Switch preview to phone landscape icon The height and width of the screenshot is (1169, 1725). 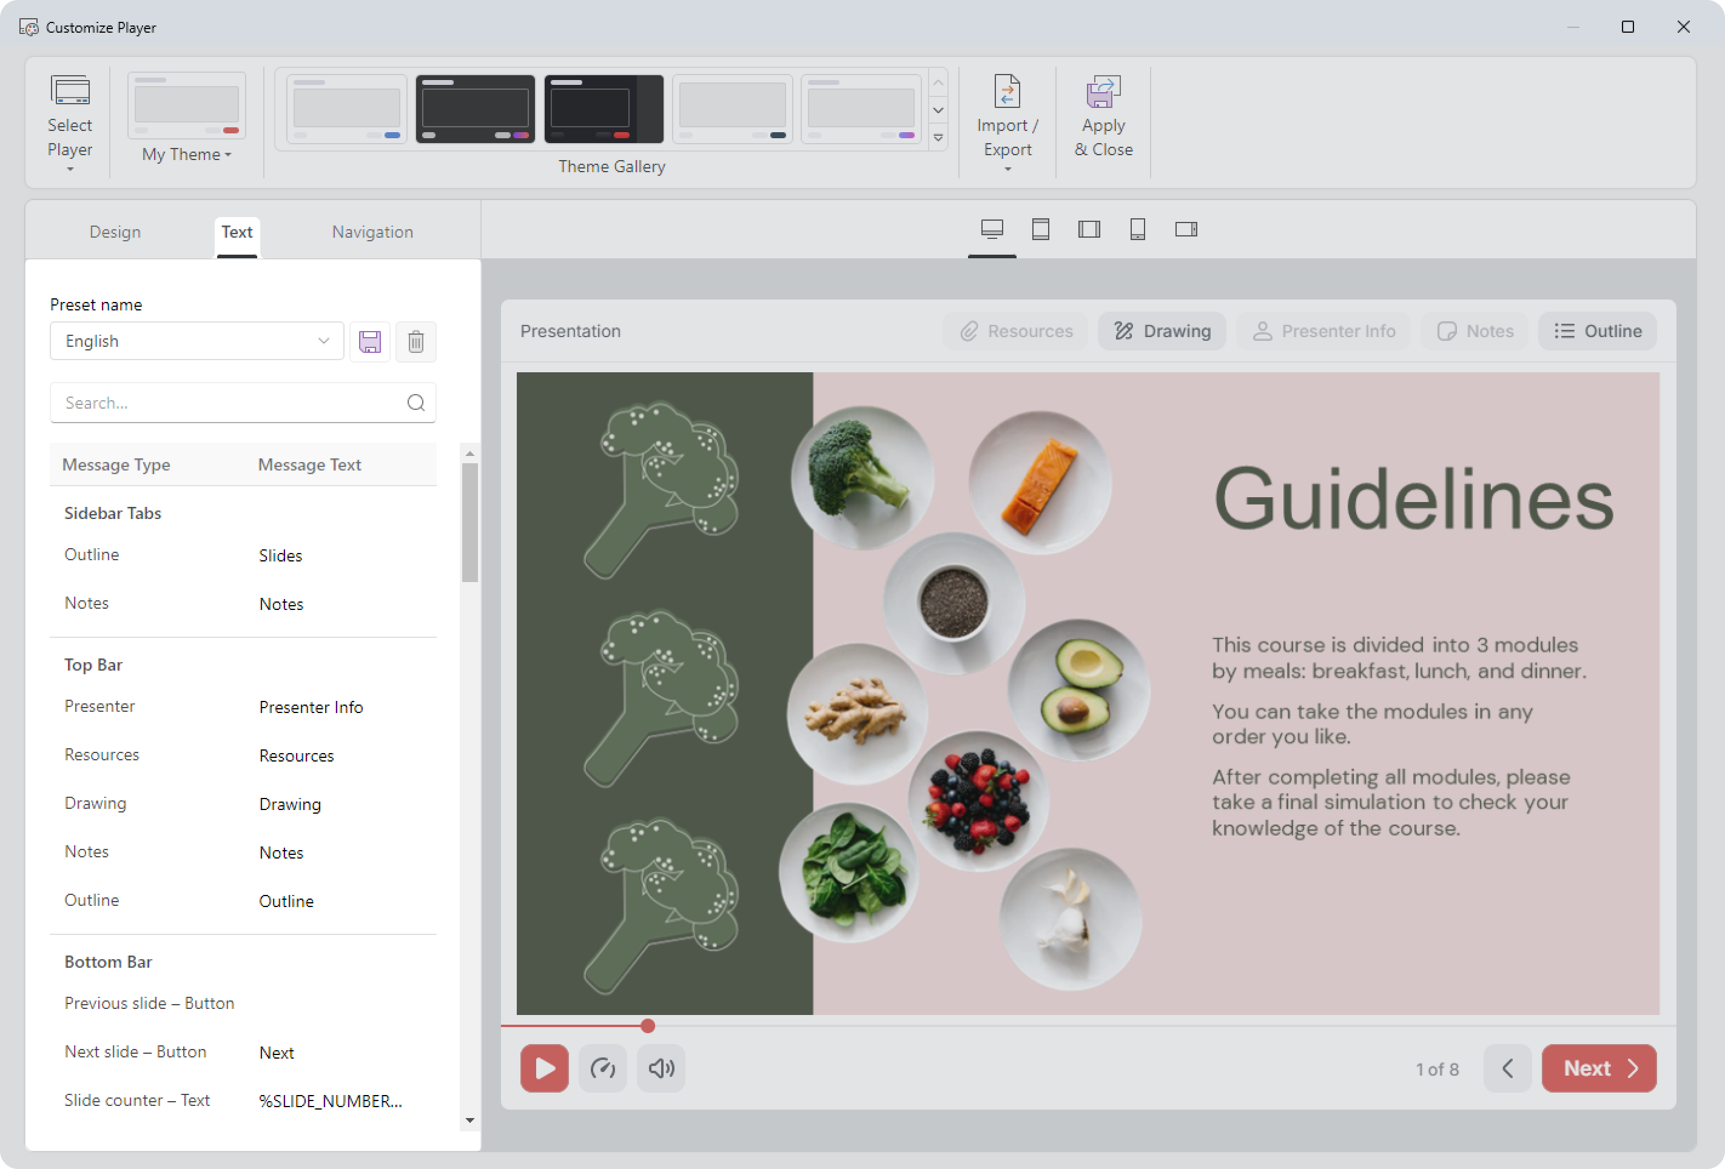tap(1186, 229)
